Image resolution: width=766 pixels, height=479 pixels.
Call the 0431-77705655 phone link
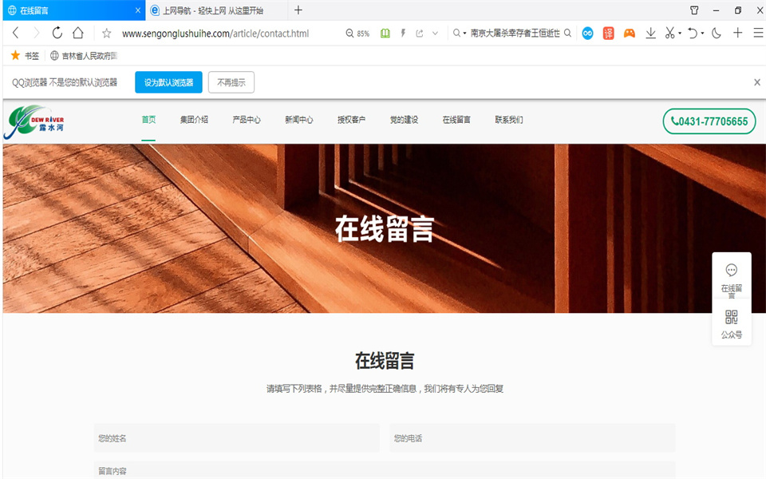pos(709,121)
